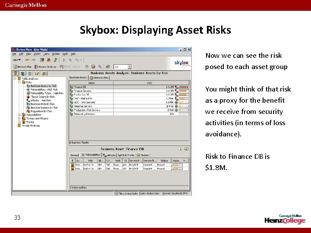Select the Production Web Servers row
The width and height of the screenshot is (311, 233).
129,110
